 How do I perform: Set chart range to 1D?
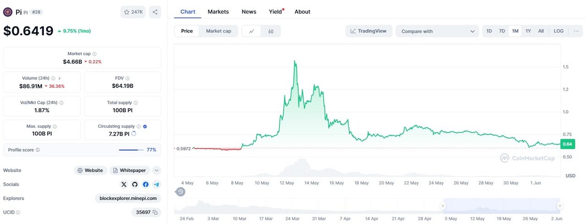click(489, 31)
